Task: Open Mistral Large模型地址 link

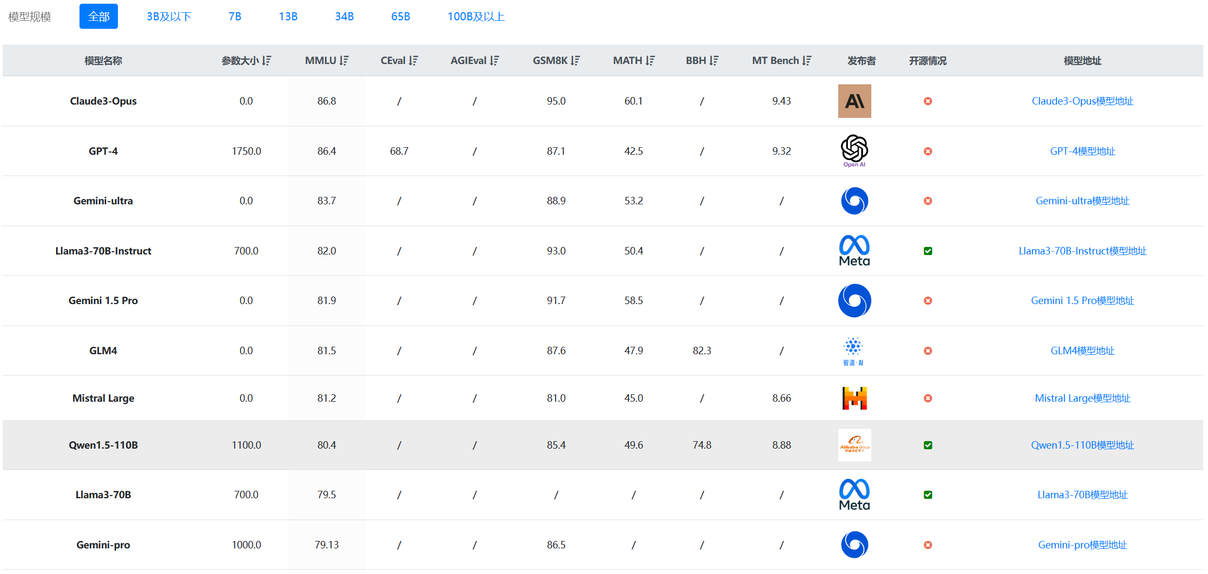Action: (1083, 398)
